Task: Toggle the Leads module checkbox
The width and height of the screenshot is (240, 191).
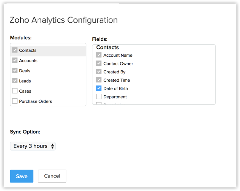Action: (x=15, y=81)
